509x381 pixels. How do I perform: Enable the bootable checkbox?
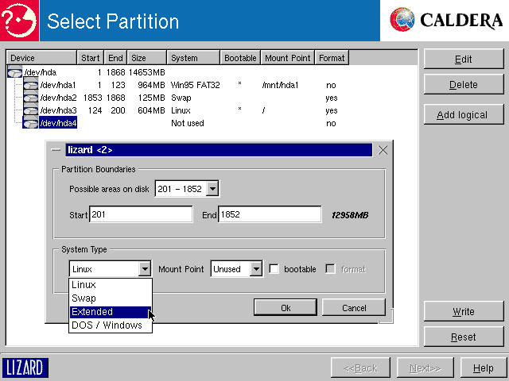274,269
